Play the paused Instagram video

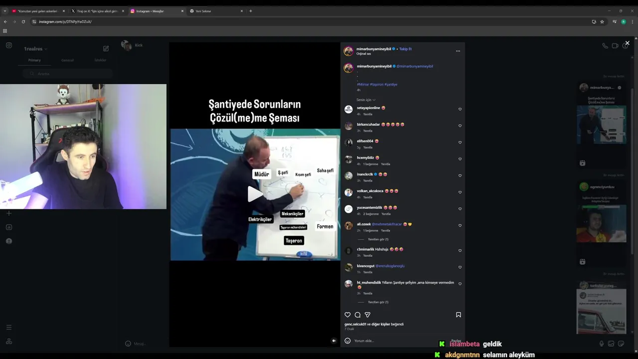click(x=255, y=194)
